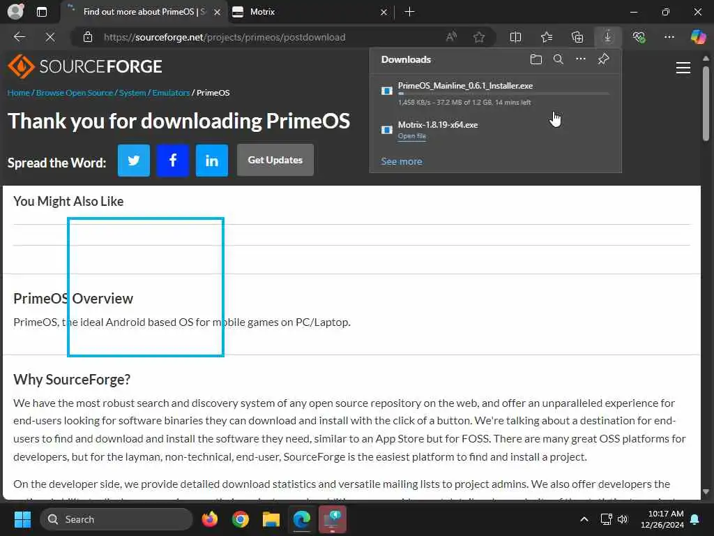Close the Motrix tab
The image size is (714, 536).
coord(384,13)
